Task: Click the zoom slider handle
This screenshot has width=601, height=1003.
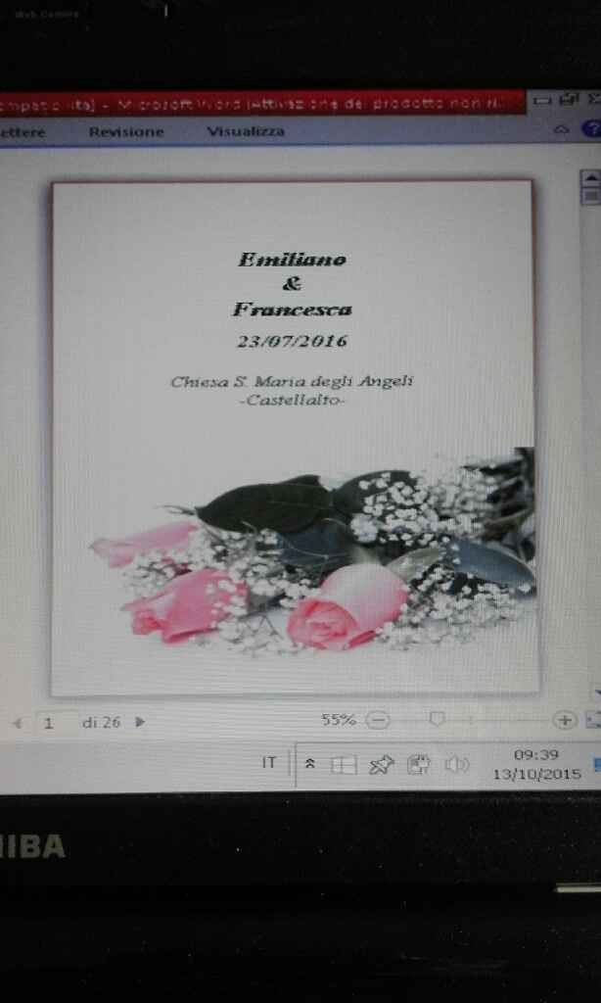Action: coord(438,720)
